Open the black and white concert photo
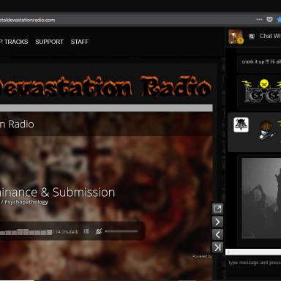281x281 pixels. pyautogui.click(x=261, y=198)
